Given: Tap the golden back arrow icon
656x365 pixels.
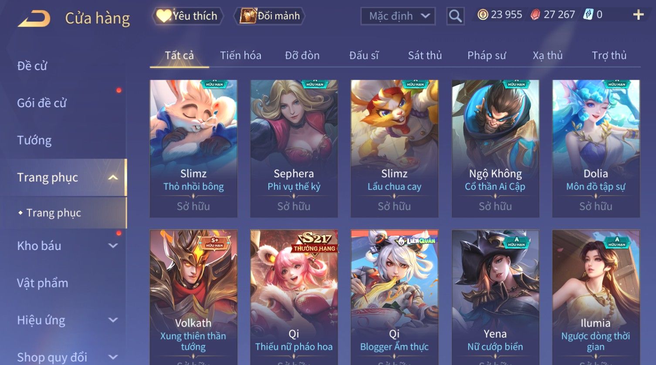Looking at the screenshot, I should tap(34, 19).
